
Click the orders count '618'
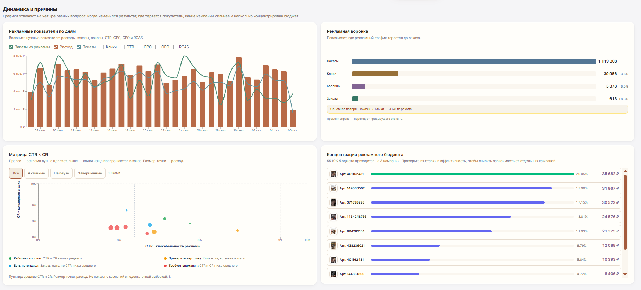pyautogui.click(x=613, y=99)
